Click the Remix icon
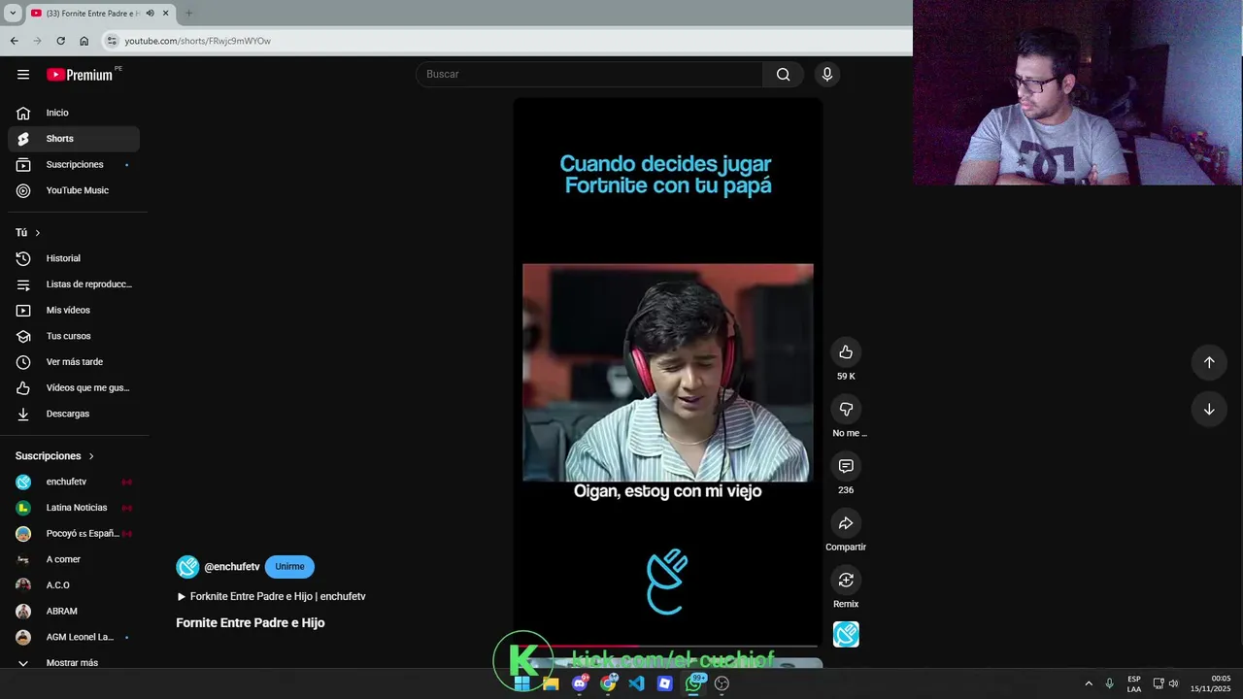The image size is (1243, 699). 846,580
